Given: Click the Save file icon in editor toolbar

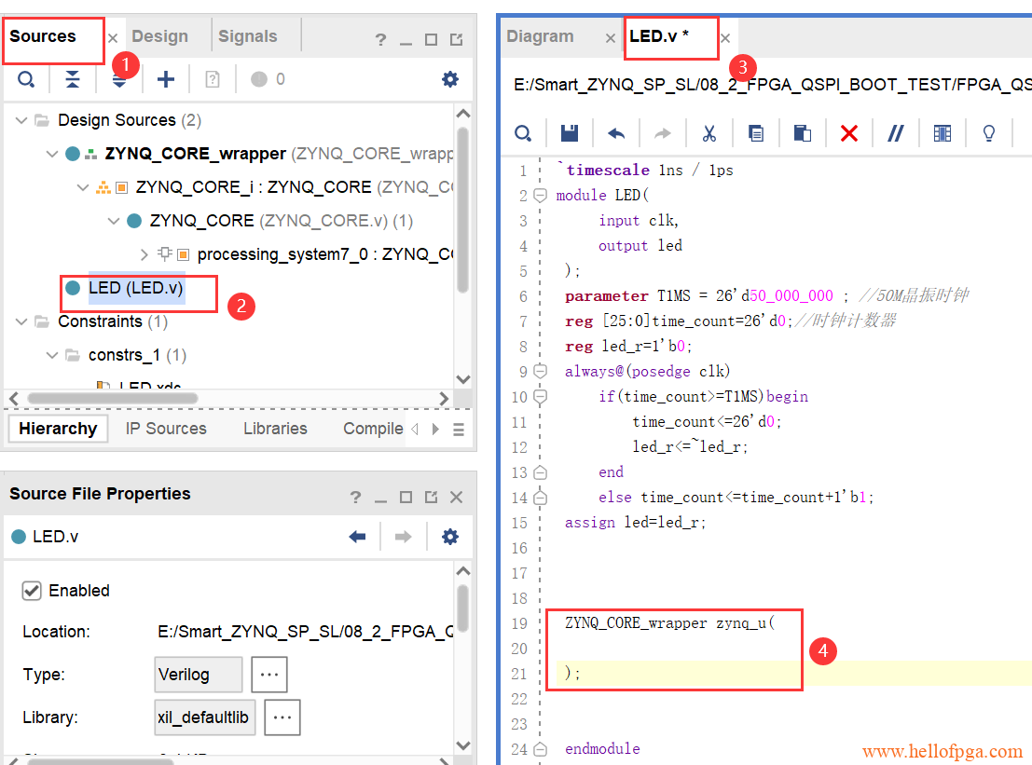Looking at the screenshot, I should pos(570,133).
